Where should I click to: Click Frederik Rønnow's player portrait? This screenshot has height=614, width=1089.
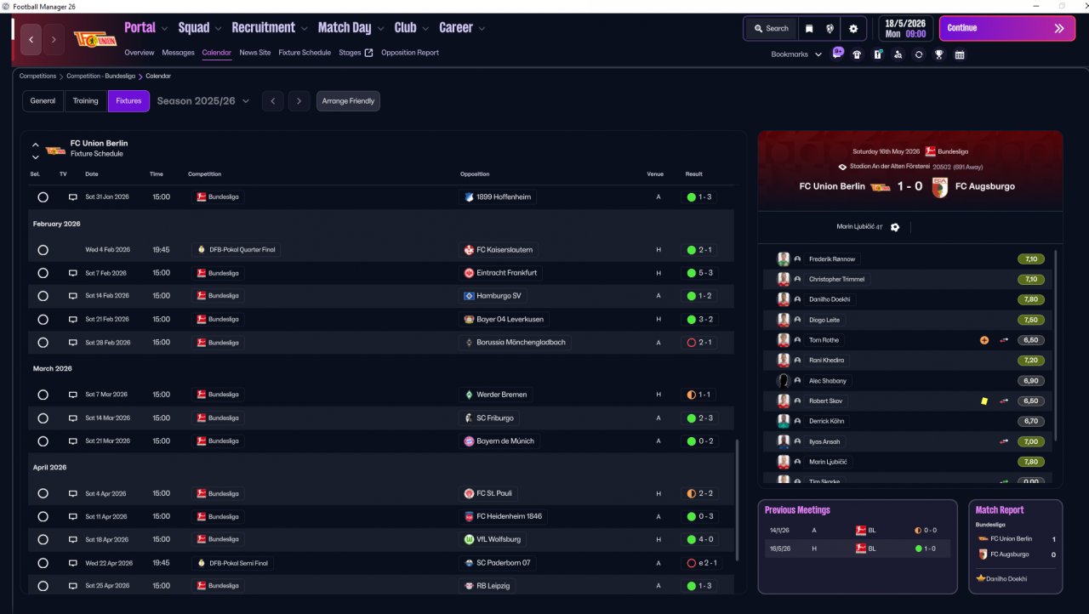tap(784, 259)
